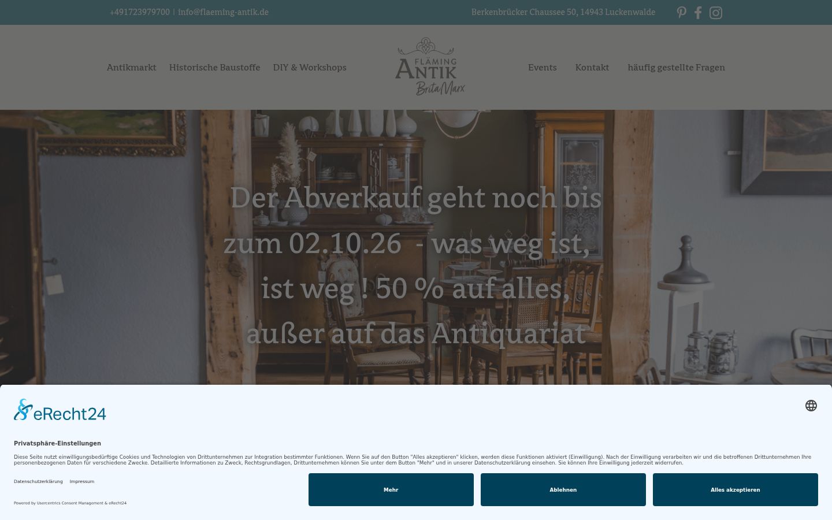Open the Kontakt menu item
Image resolution: width=832 pixels, height=520 pixels.
click(x=592, y=68)
